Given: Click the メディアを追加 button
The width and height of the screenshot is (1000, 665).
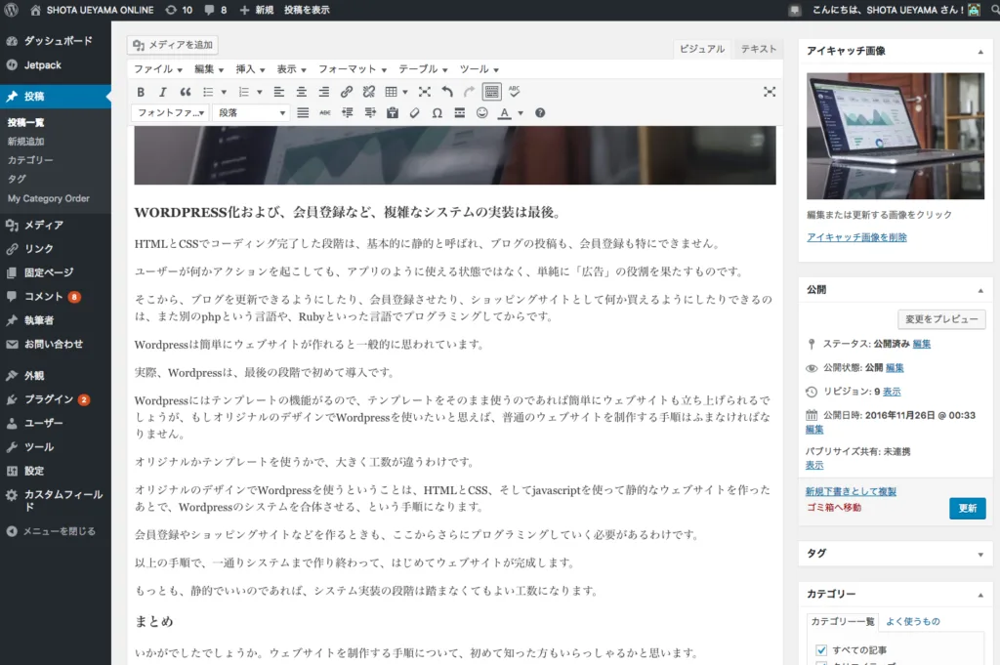Looking at the screenshot, I should pyautogui.click(x=173, y=45).
